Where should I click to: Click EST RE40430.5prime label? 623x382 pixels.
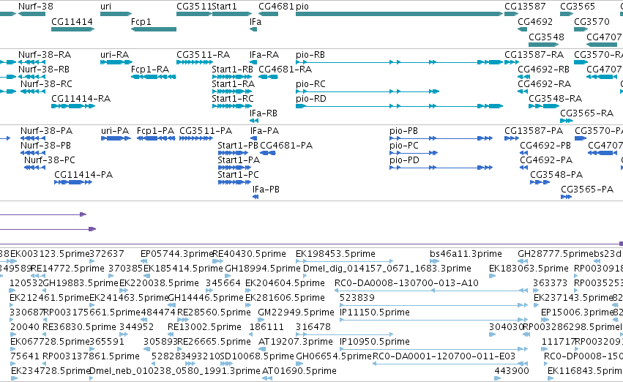pyautogui.click(x=249, y=254)
